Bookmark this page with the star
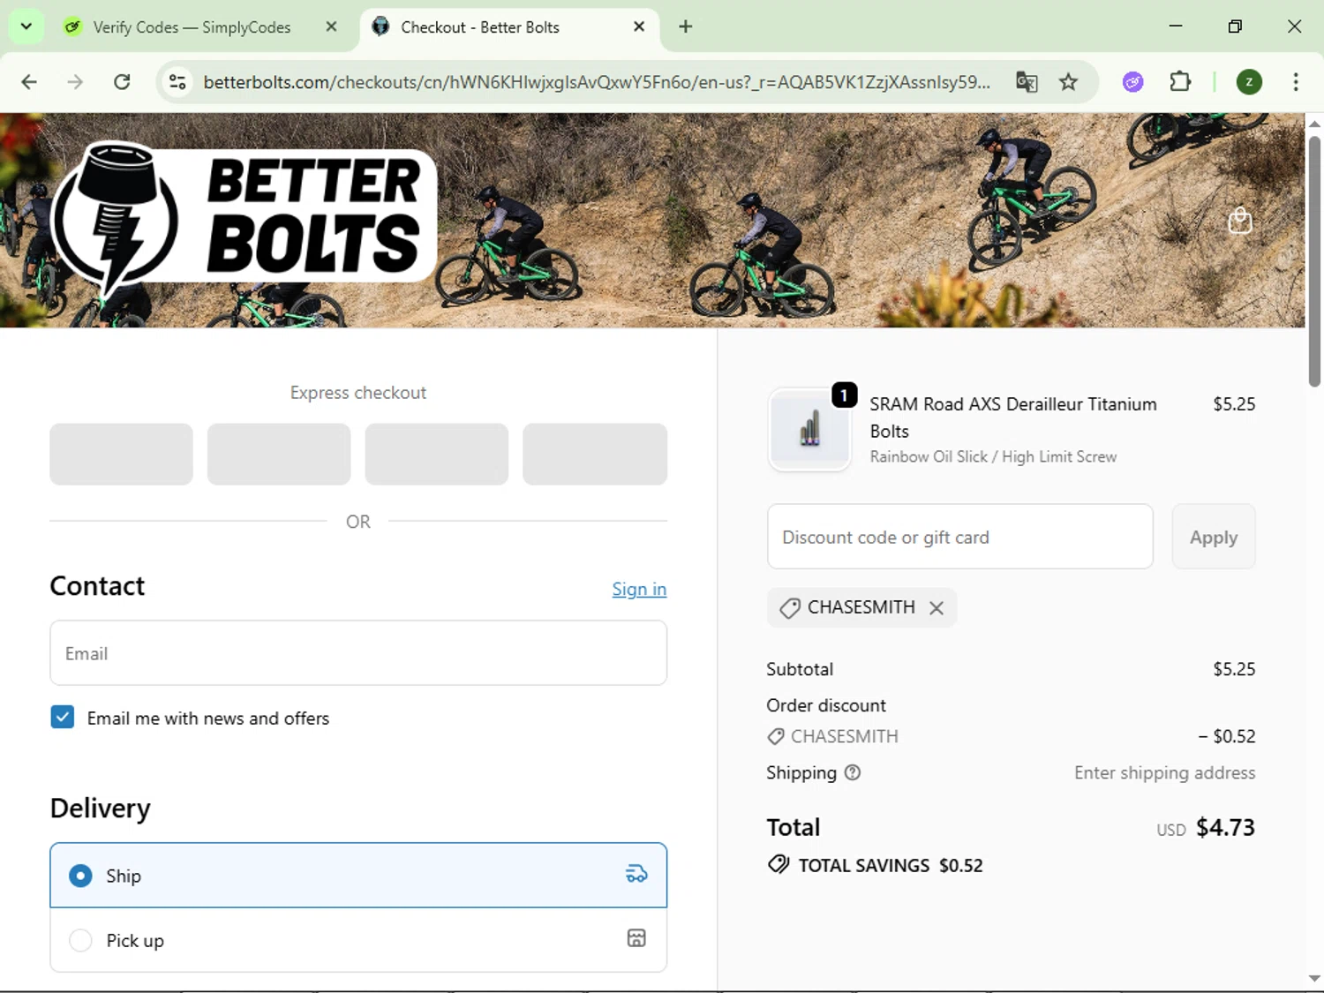This screenshot has width=1324, height=993. tap(1068, 82)
